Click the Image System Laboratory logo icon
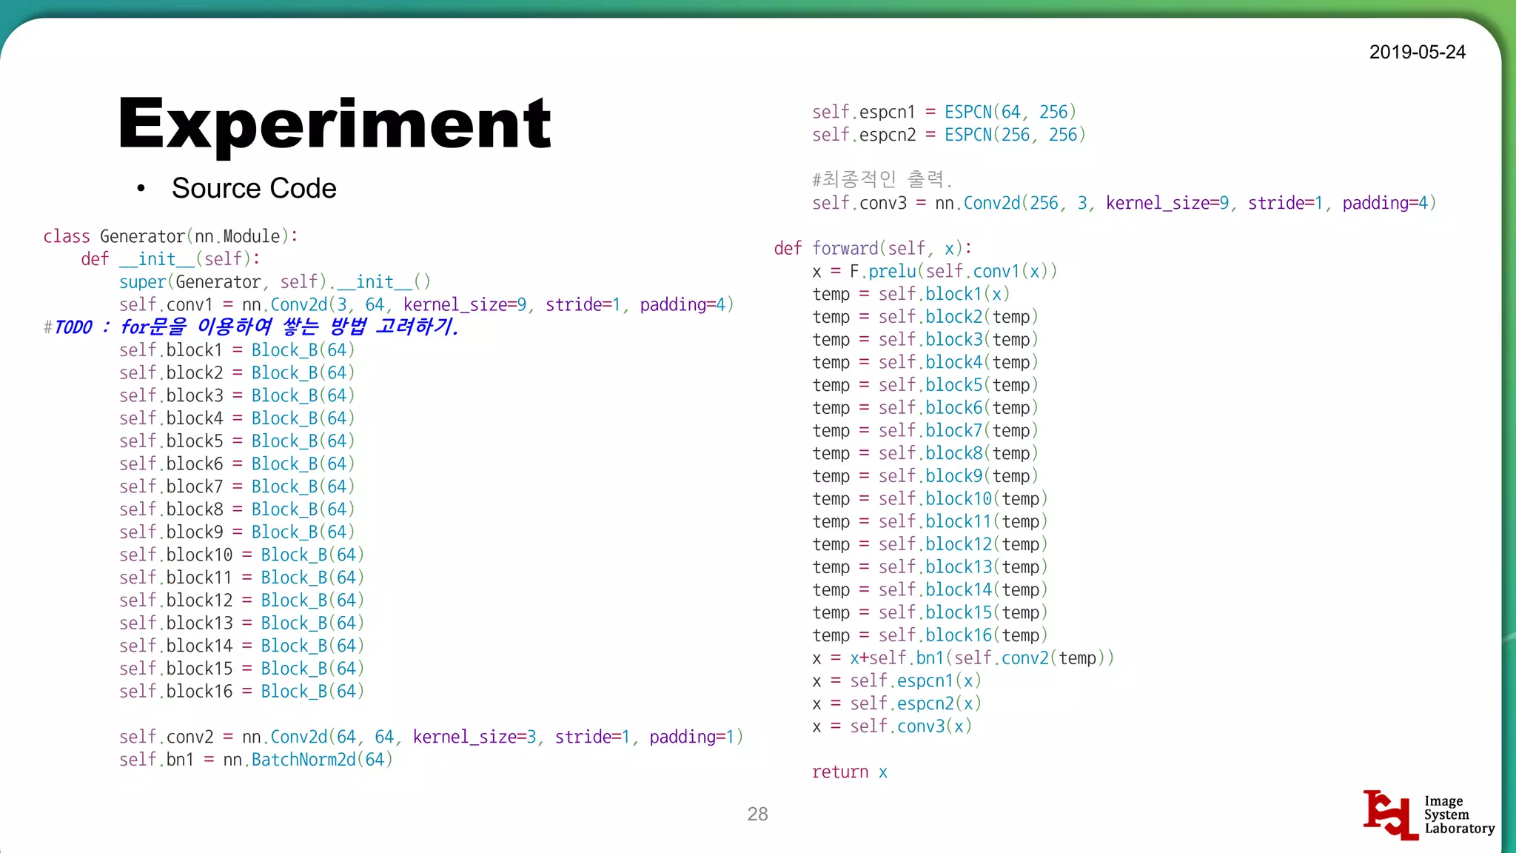The width and height of the screenshot is (1516, 853). (x=1390, y=814)
